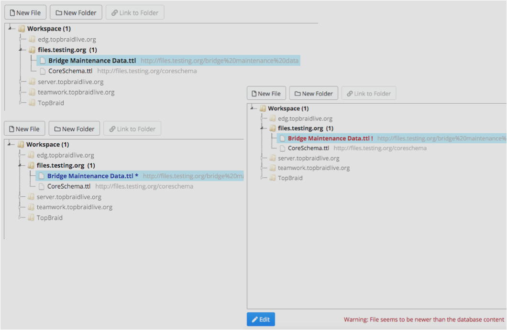Select CoreSchema.ttl below the asterisk-marked file
507x330 pixels.
(69, 186)
